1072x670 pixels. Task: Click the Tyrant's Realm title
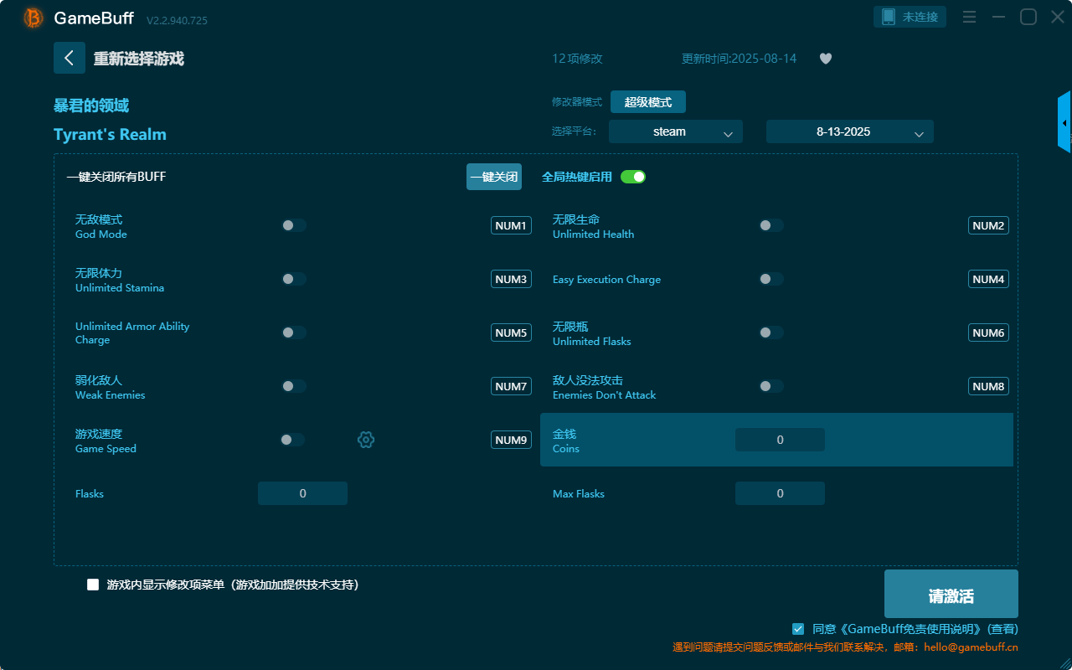coord(110,134)
